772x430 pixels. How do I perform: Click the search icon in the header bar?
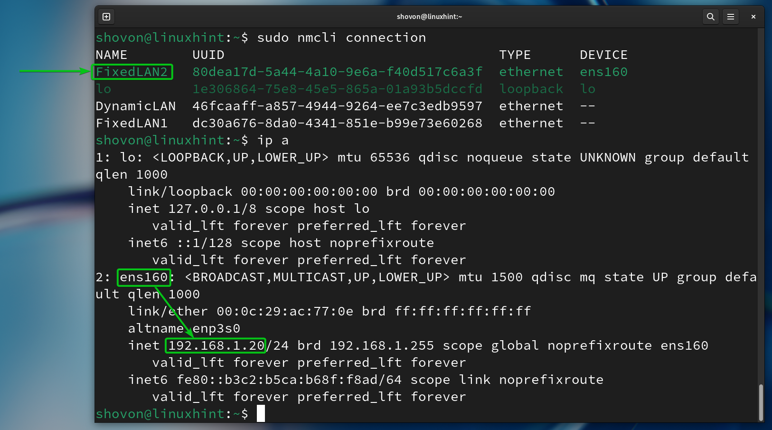710,17
